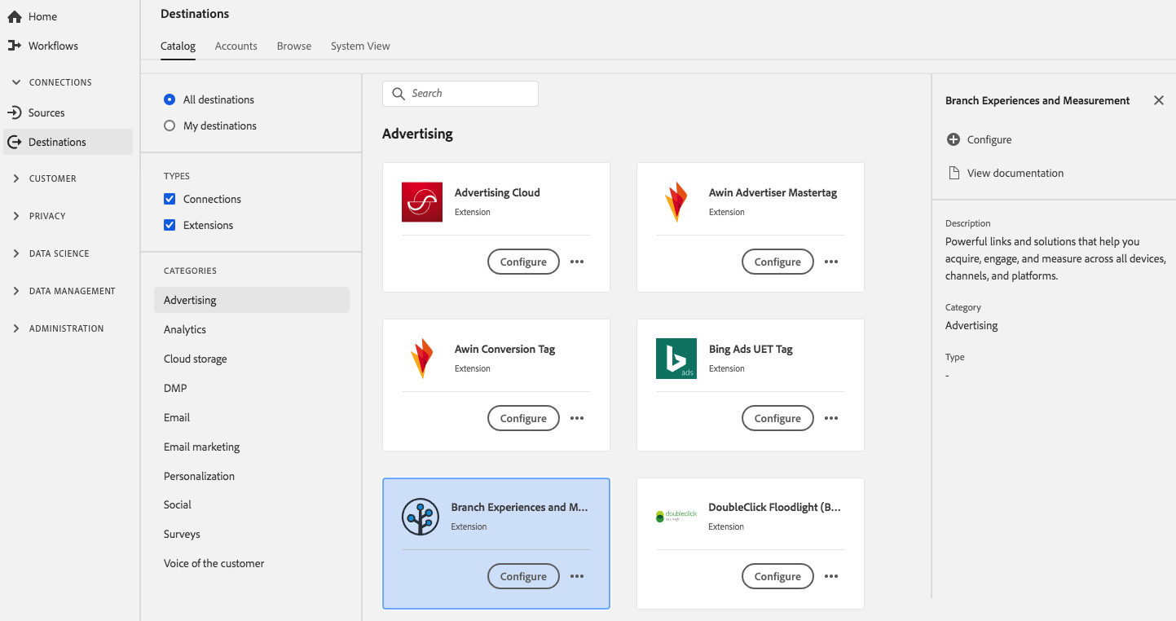The width and height of the screenshot is (1176, 621).
Task: Click the Workflows icon
Action: [x=15, y=46]
